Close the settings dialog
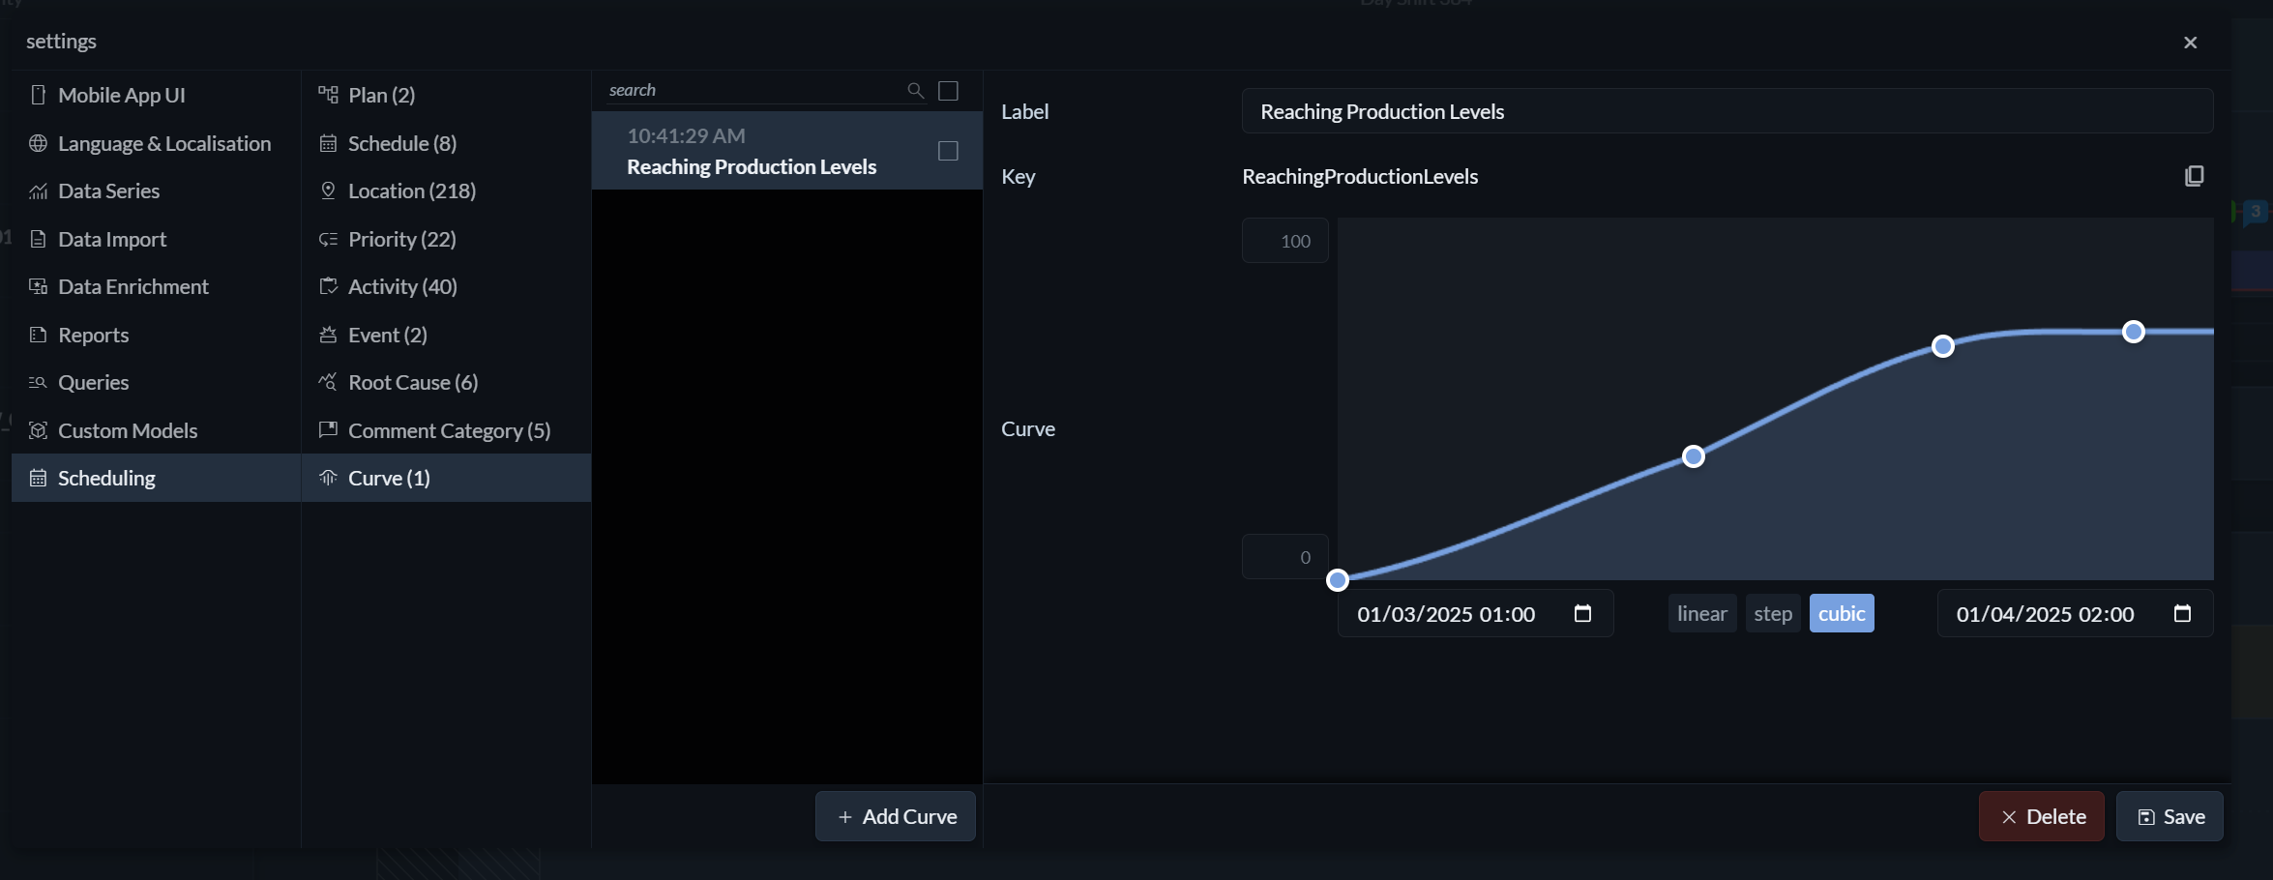 pos(2191,43)
